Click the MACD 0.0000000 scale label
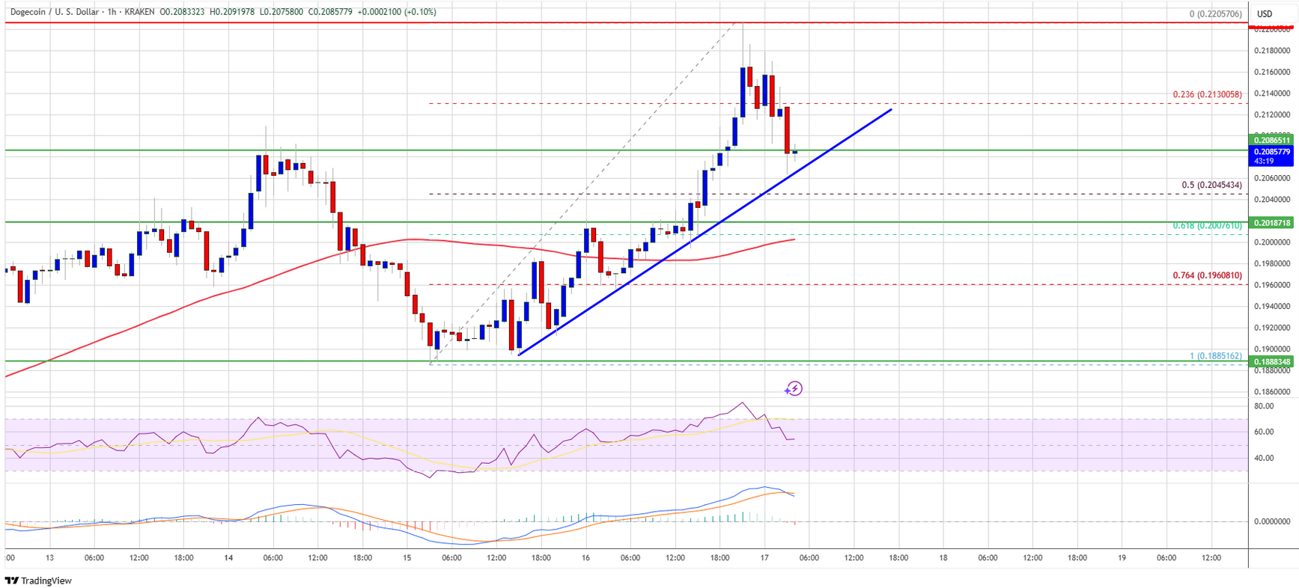The height and width of the screenshot is (588, 1299). 1272,521
